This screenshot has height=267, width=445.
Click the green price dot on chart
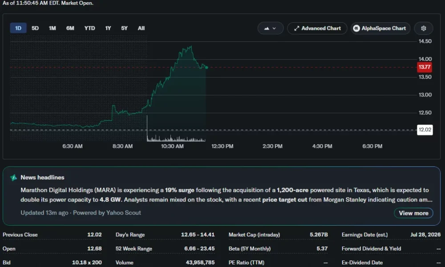206,68
